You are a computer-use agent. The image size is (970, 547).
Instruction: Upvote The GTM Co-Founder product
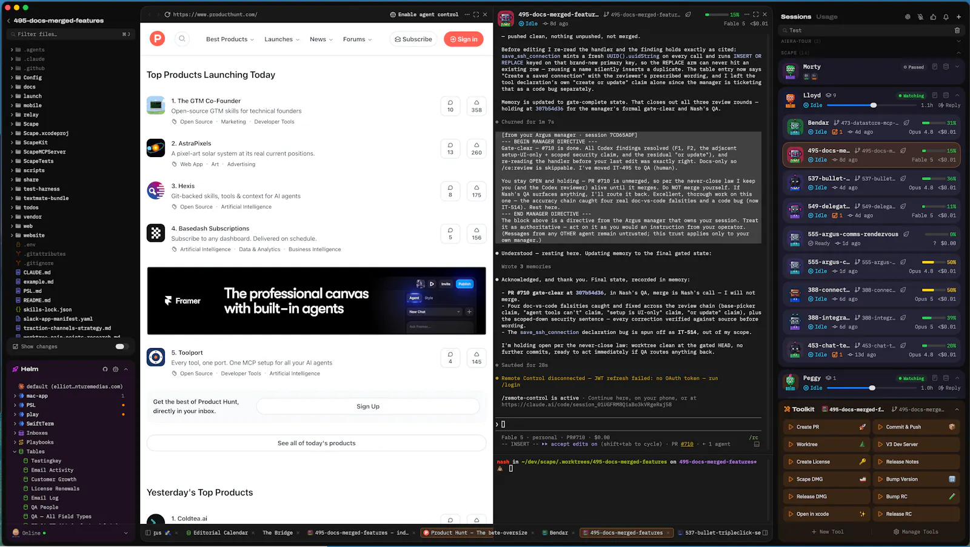477,106
